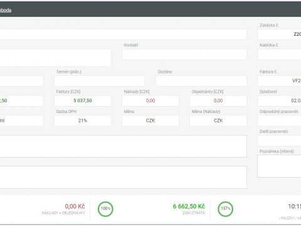301x226 pixels.
Task: Click the Náklady [CZK] field
Action: [150, 101]
